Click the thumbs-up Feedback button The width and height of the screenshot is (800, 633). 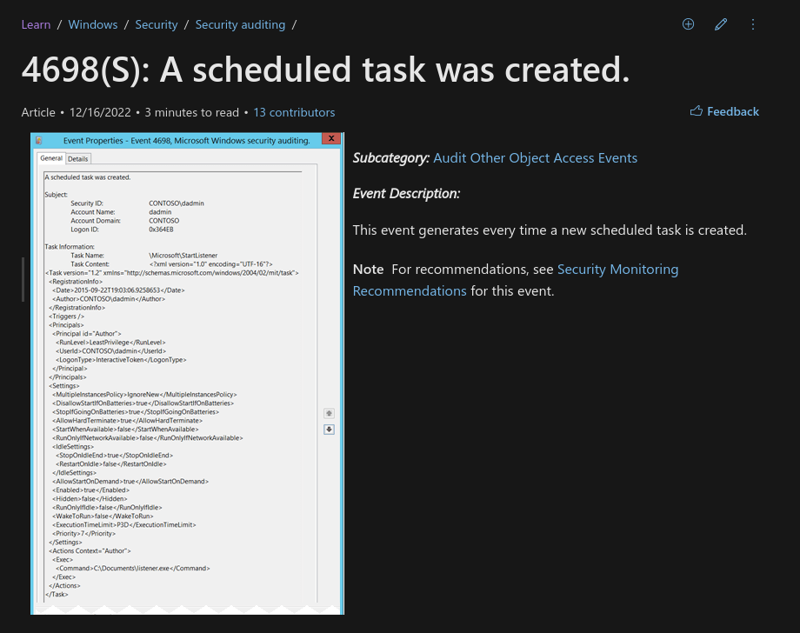click(724, 111)
